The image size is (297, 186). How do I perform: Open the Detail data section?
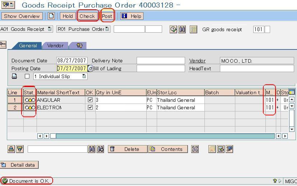pyautogui.click(x=19, y=165)
